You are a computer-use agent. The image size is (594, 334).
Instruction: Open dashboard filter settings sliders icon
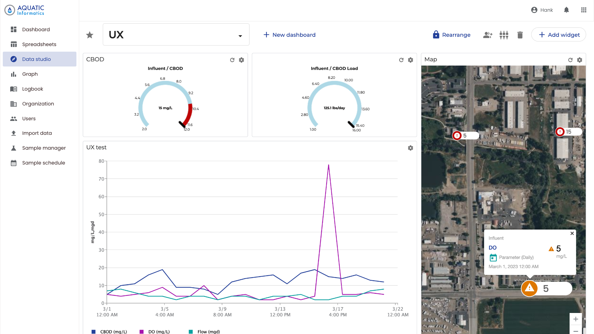[x=504, y=35]
